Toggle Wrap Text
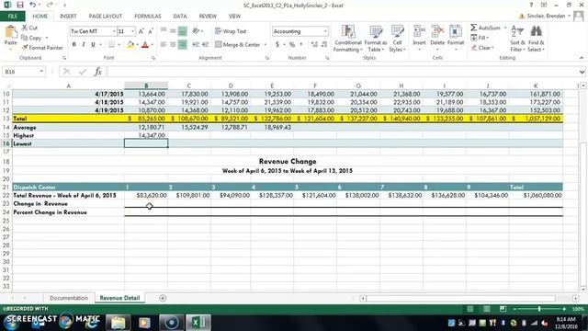This screenshot has width=588, height=331. pos(231,31)
